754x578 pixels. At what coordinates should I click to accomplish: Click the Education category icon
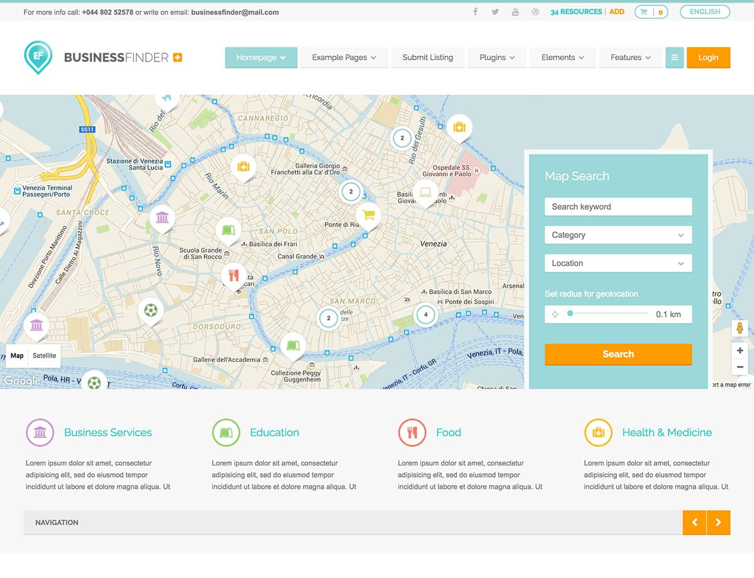226,432
